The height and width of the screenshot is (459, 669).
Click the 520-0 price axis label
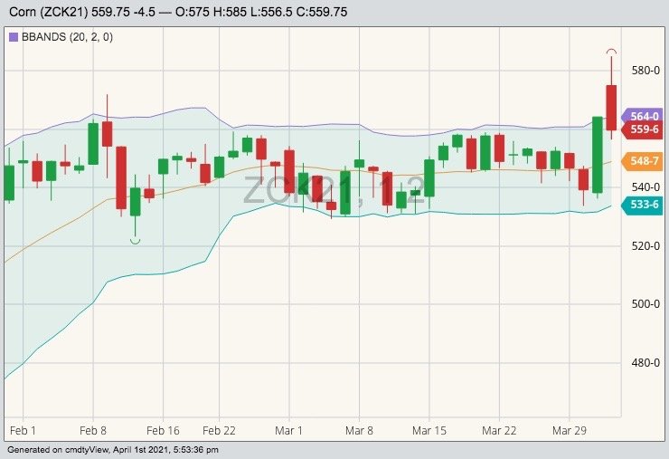tap(644, 245)
